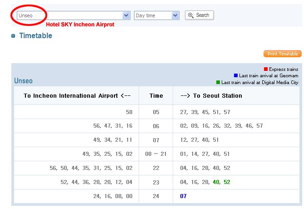Screen dimensions: 304x209
Task: Click blue minute 07 in the 24 row
Action: 183,196
